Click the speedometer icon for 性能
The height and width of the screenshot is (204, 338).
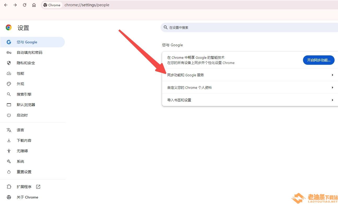[9, 73]
